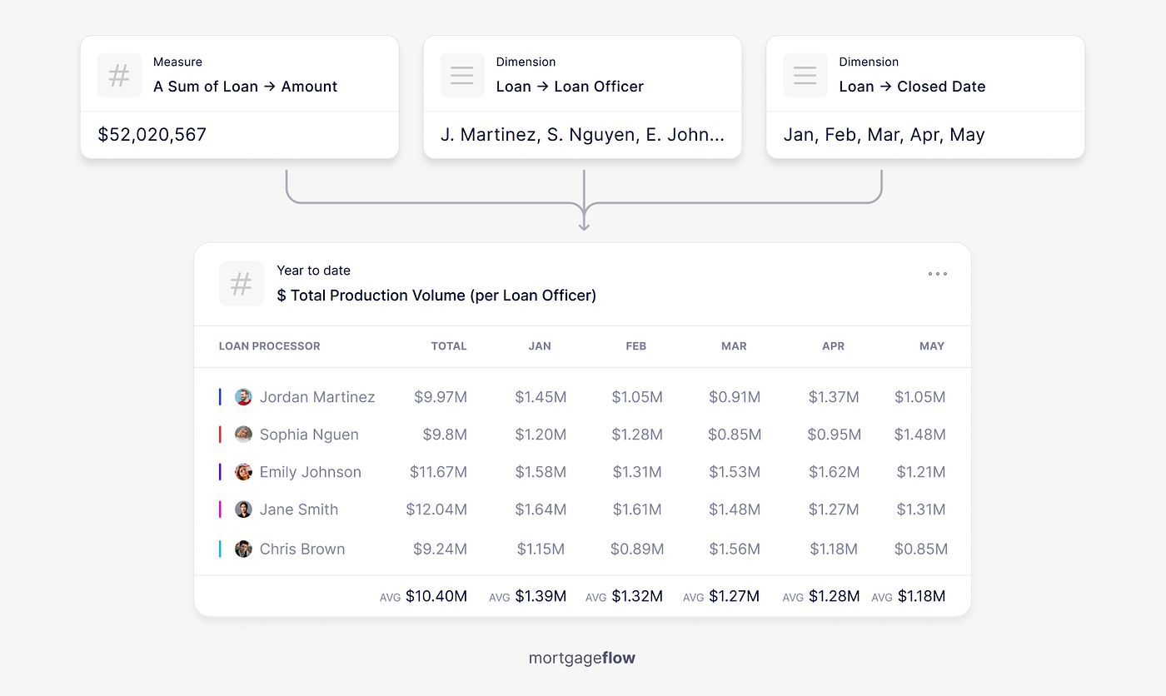Viewport: 1166px width, 696px height.
Task: Open the three-dot menu on production volume card
Action: click(x=938, y=274)
